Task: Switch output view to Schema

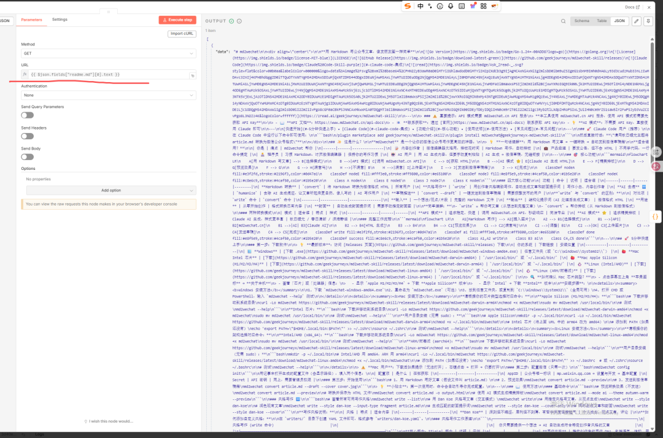Action: [581, 21]
